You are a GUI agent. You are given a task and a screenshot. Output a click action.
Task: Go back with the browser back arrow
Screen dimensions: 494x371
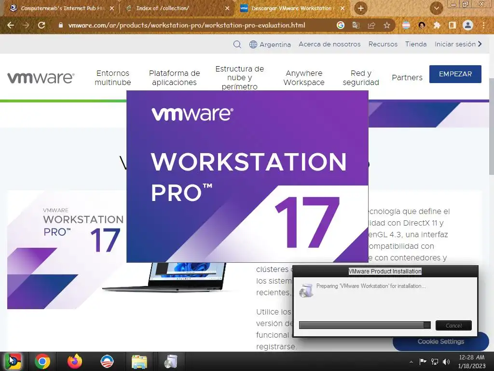coord(11,25)
